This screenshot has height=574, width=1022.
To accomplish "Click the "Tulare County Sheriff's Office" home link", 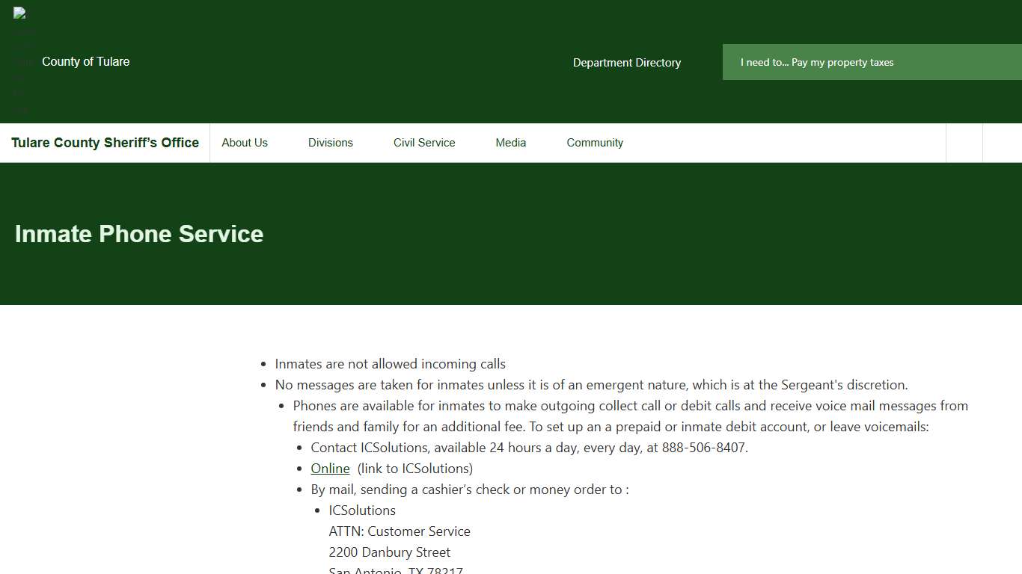I will click(x=105, y=142).
